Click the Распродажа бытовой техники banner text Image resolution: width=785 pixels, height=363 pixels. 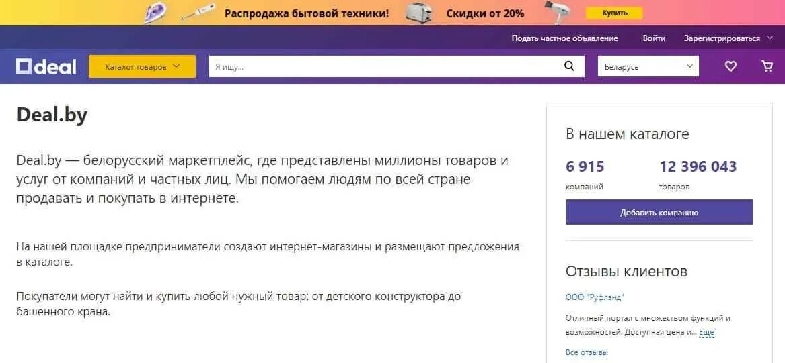(306, 13)
